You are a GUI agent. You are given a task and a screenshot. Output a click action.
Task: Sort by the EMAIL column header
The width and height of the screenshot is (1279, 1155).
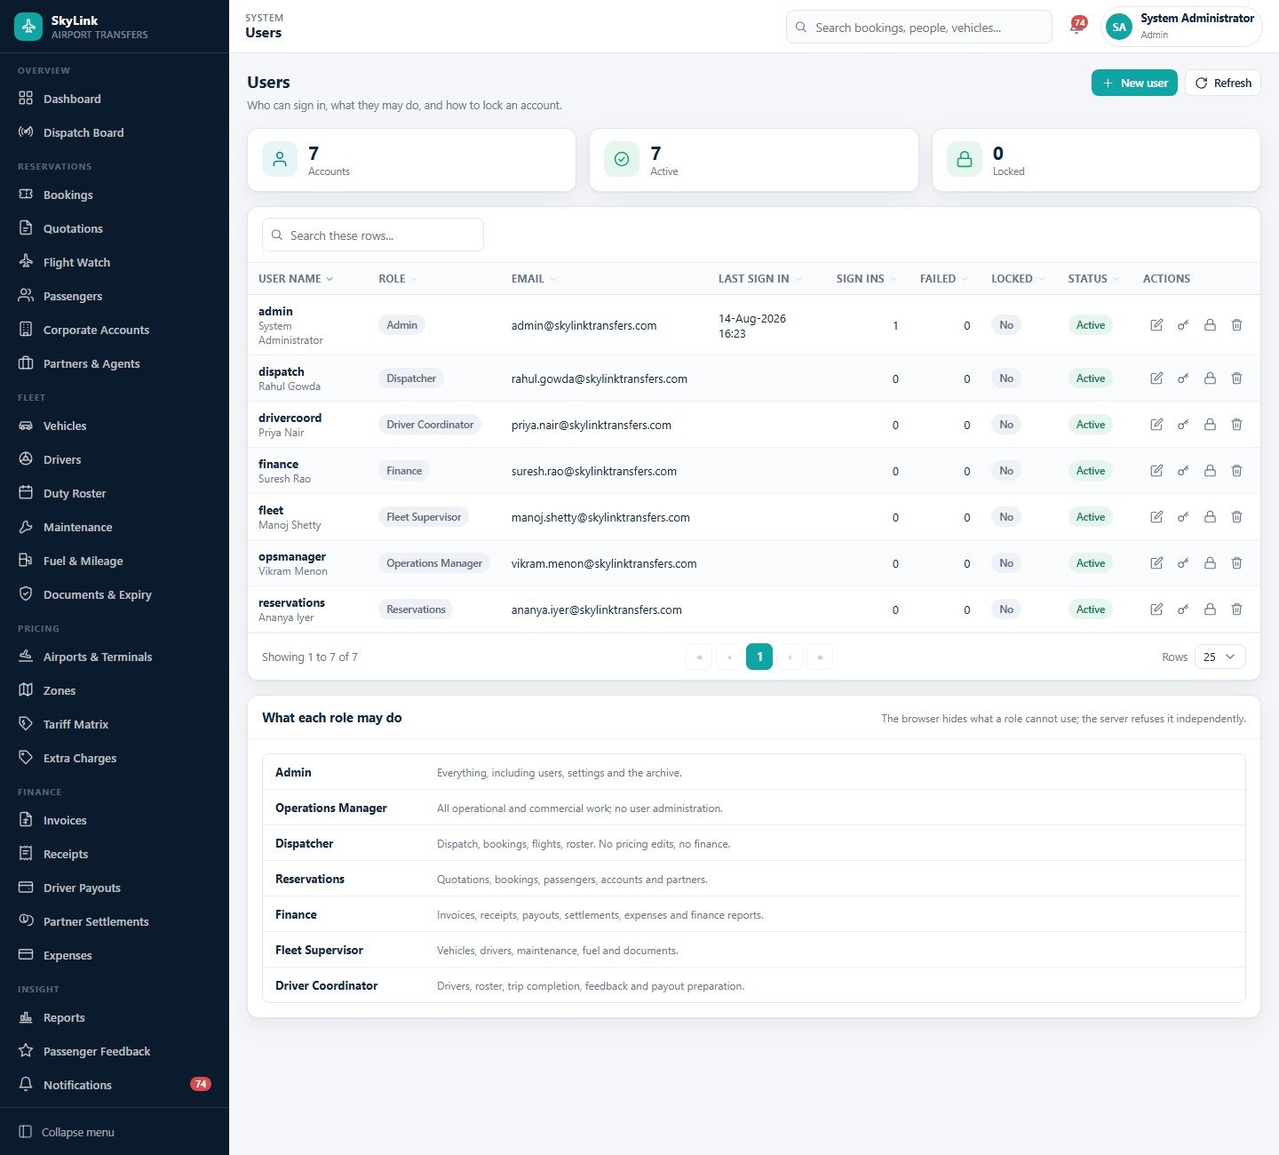(x=534, y=279)
